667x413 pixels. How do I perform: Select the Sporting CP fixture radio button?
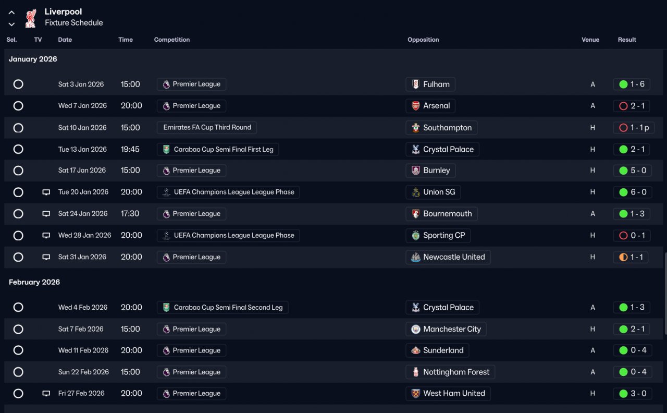[18, 236]
